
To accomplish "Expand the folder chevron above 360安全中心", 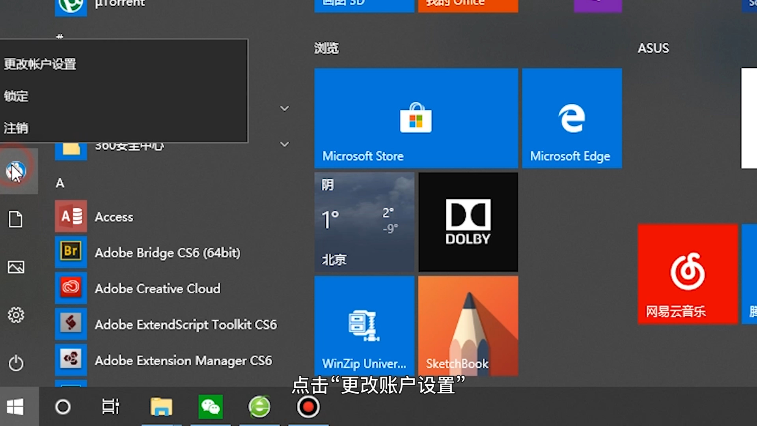I will (285, 108).
